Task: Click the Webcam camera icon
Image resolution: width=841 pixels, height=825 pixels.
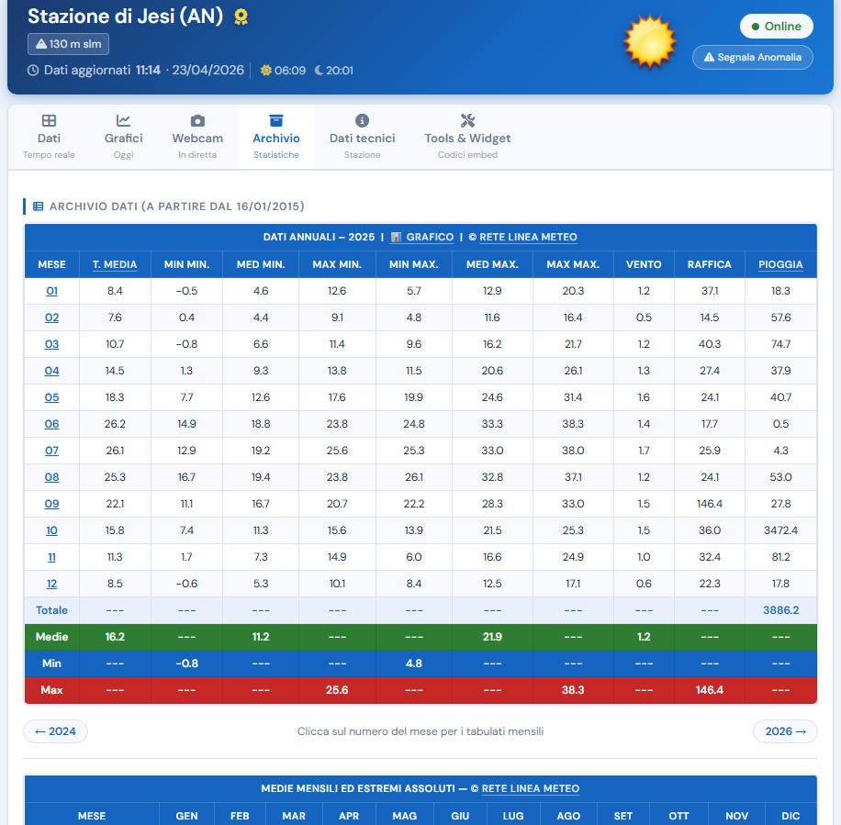Action: pyautogui.click(x=197, y=121)
